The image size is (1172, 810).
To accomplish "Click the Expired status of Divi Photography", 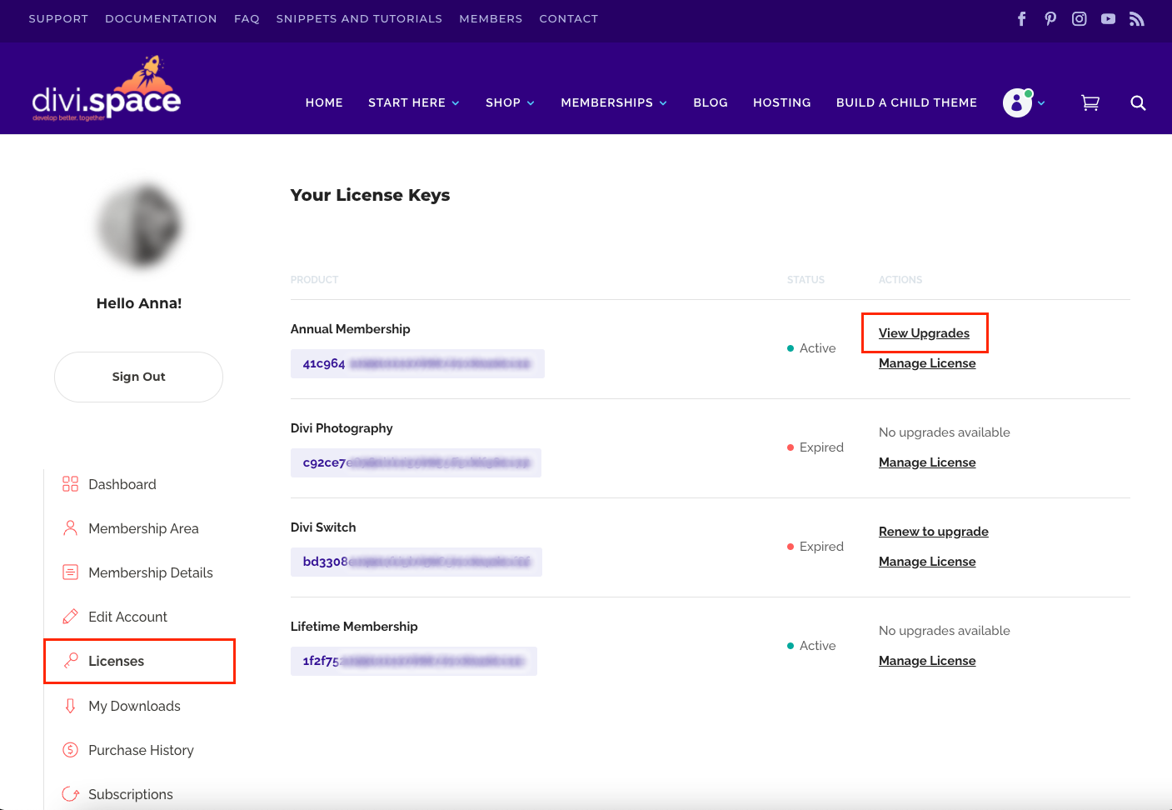I will [x=815, y=447].
